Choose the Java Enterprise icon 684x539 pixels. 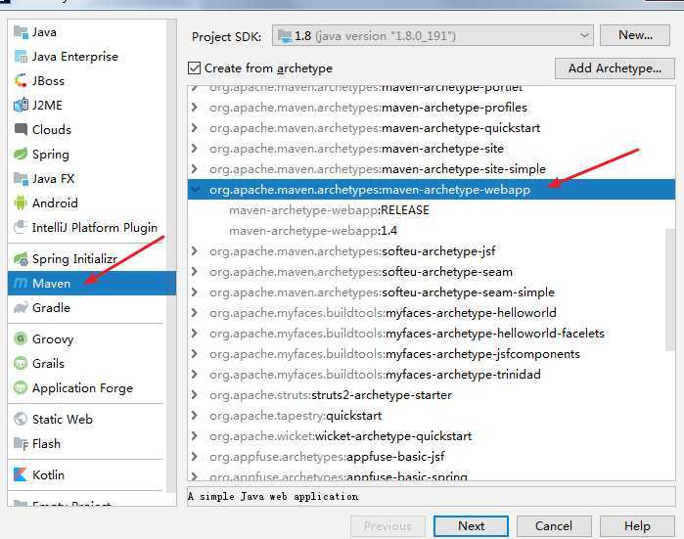coord(21,57)
